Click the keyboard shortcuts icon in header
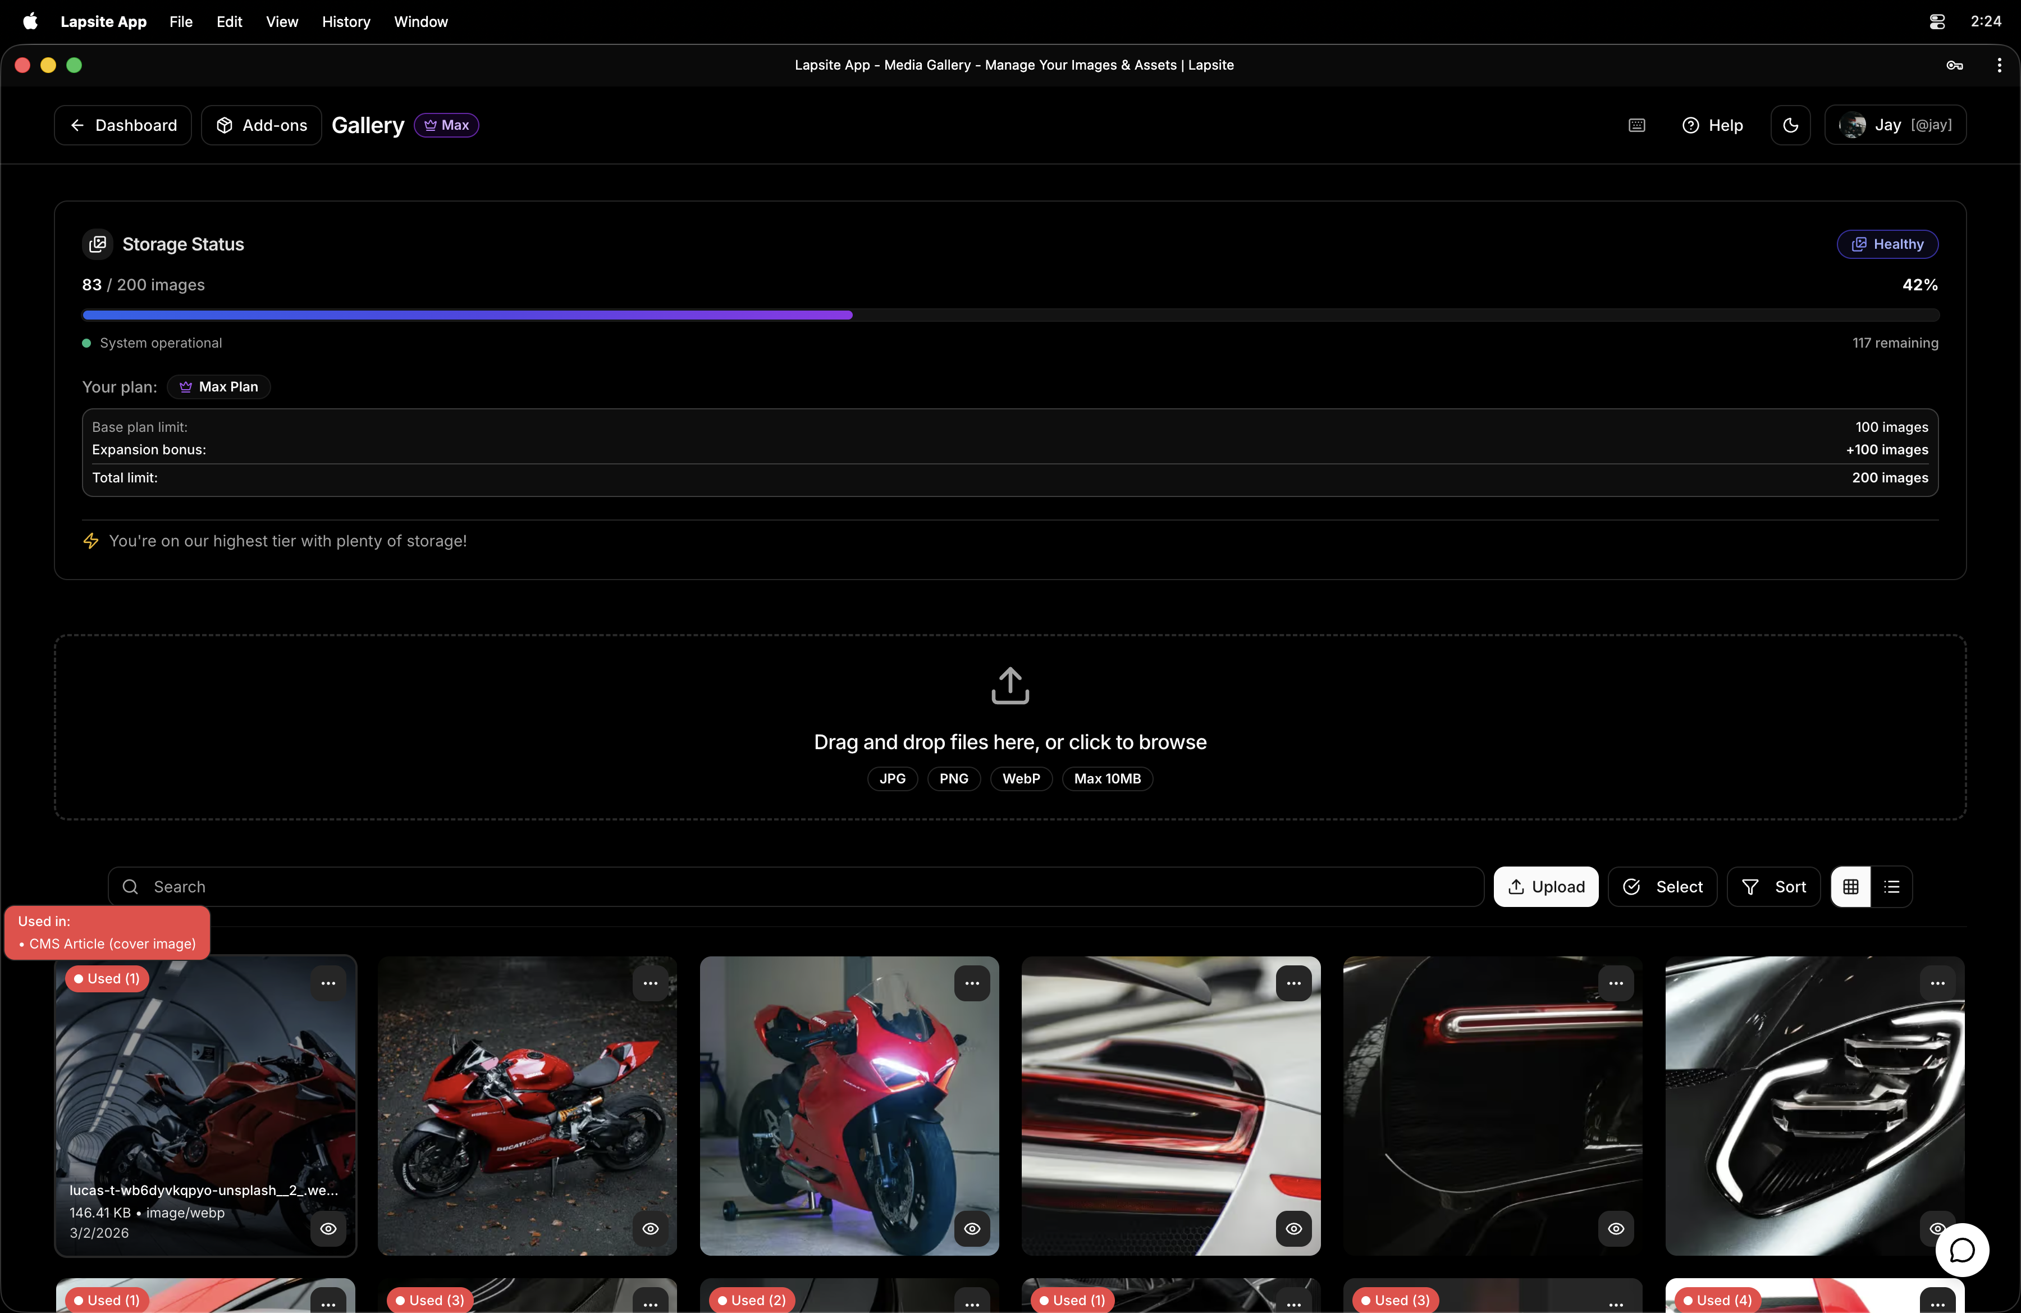 [x=1636, y=125]
